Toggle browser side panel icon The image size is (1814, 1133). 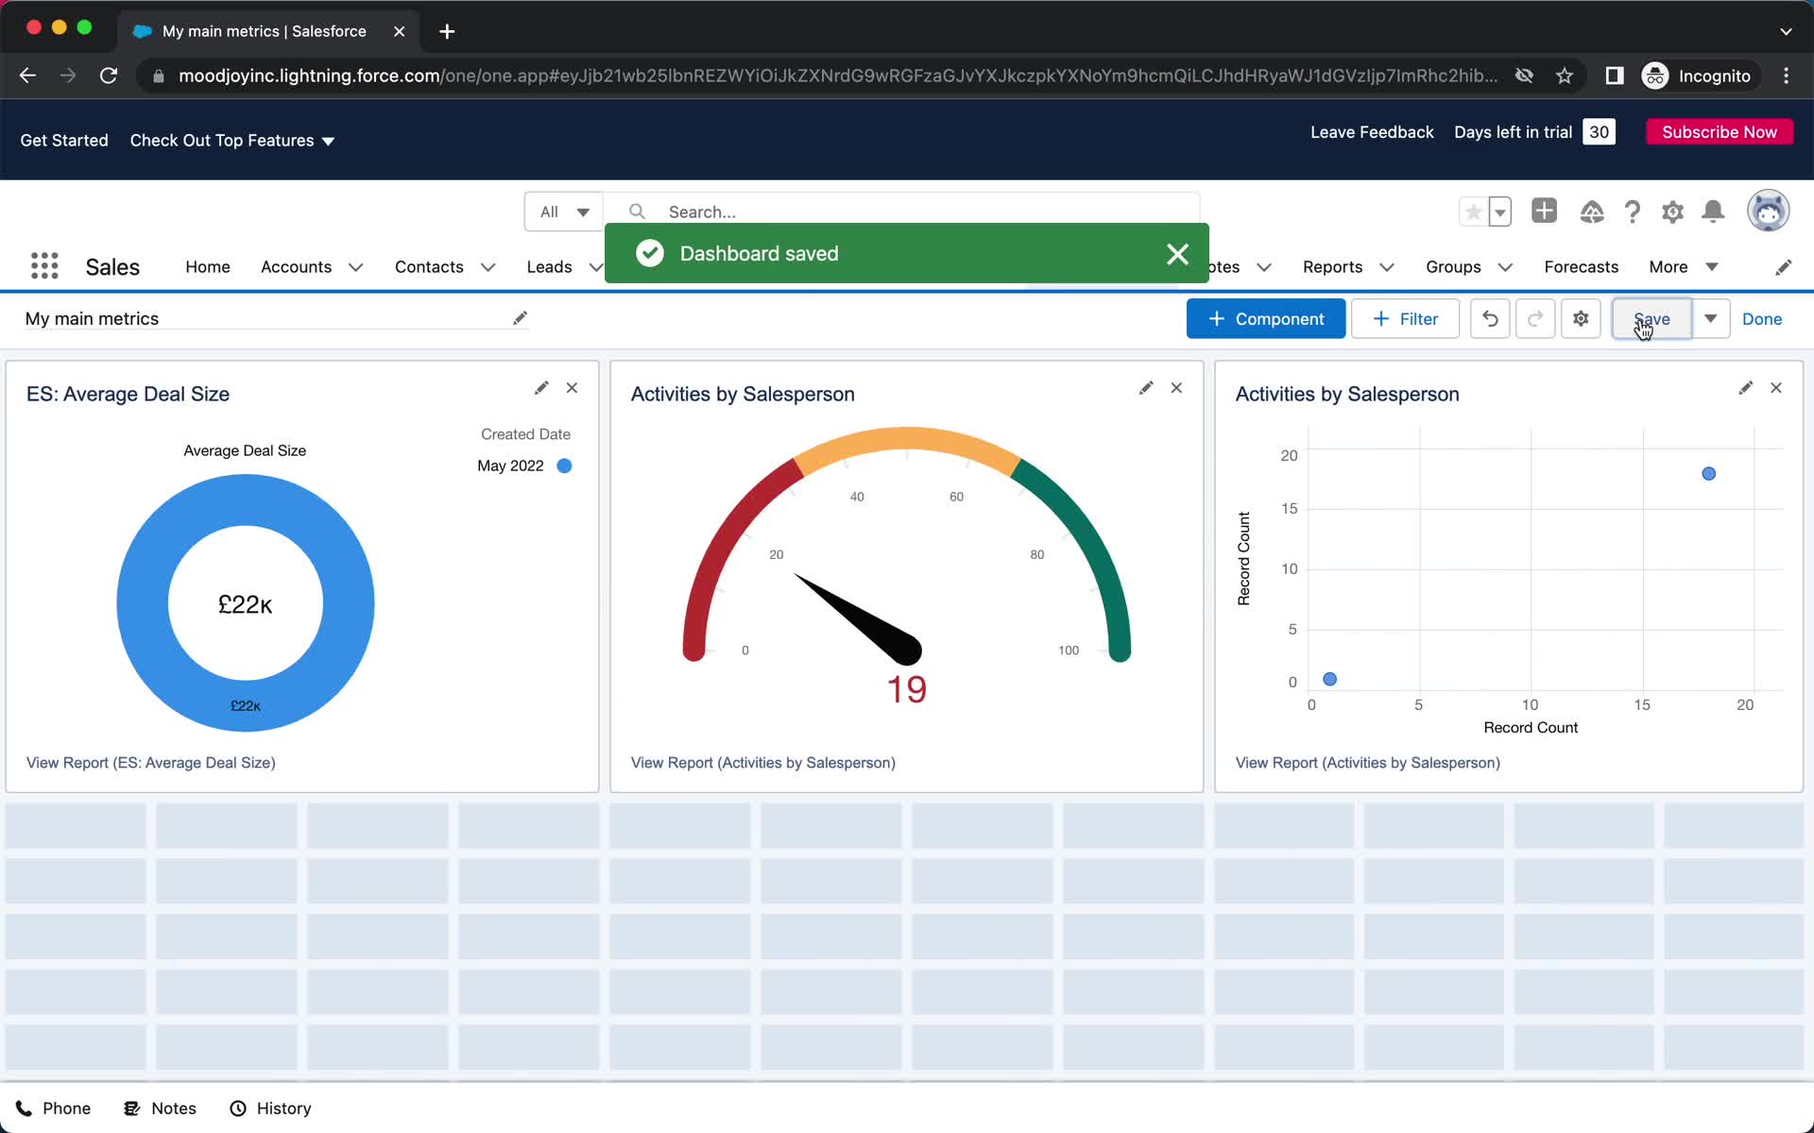pyautogui.click(x=1615, y=76)
